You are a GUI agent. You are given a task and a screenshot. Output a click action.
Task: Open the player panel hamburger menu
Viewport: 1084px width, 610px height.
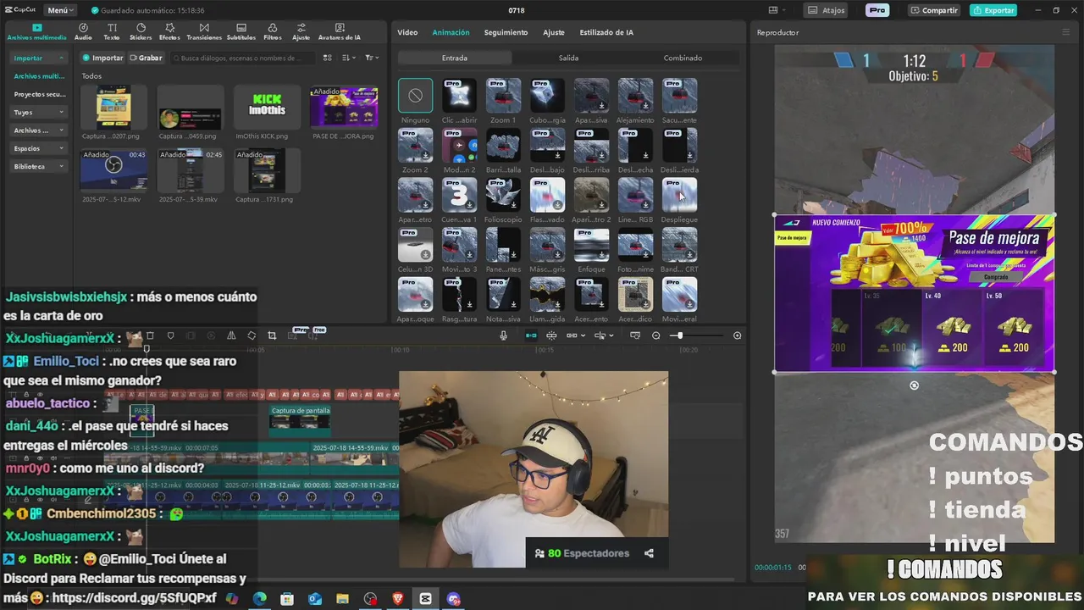[x=1065, y=32]
